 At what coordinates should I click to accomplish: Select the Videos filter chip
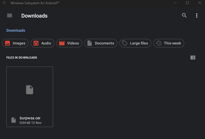coord(69,43)
